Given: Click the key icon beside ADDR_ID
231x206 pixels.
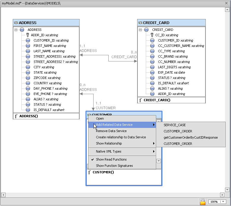Looking at the screenshot, I should pos(28,35).
